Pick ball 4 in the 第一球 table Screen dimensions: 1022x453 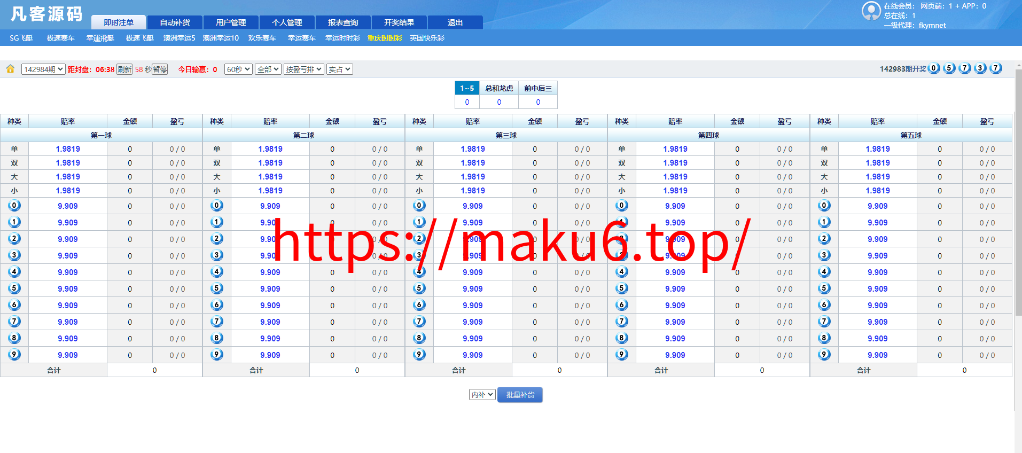[14, 272]
